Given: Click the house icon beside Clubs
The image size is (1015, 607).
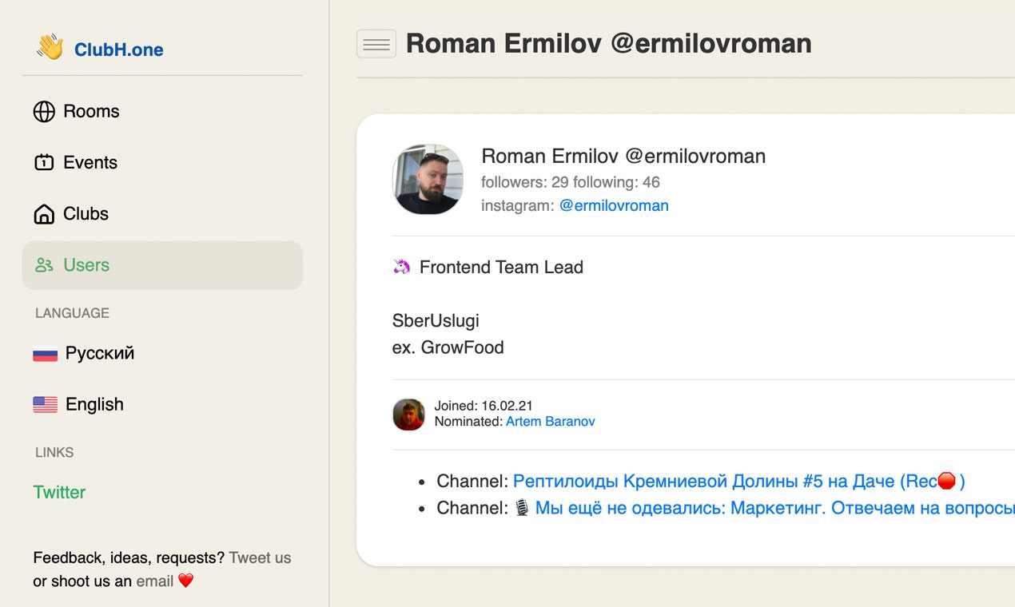Looking at the screenshot, I should (44, 214).
